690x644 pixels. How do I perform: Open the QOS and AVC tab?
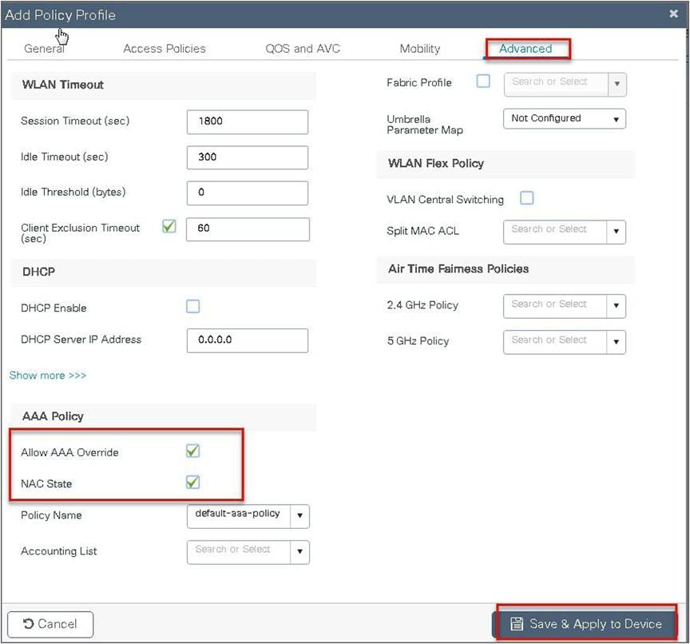coord(303,48)
